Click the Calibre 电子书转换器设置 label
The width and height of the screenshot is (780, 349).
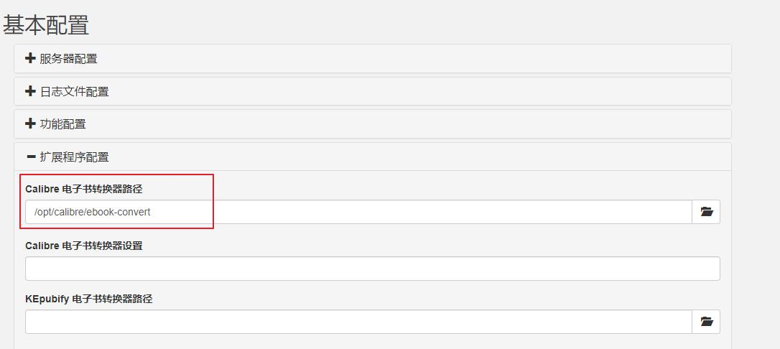click(83, 246)
